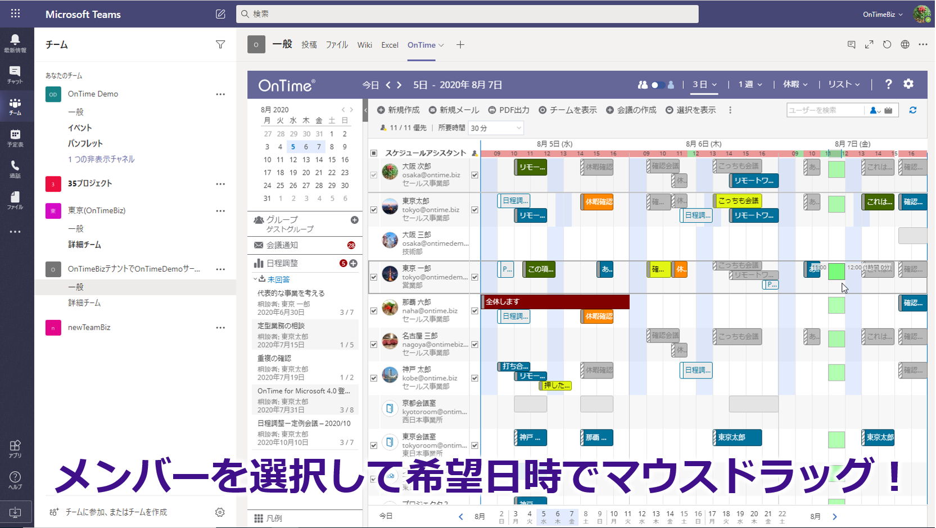The image size is (936, 528).
Task: Select the イベント channel
Action: [79, 128]
